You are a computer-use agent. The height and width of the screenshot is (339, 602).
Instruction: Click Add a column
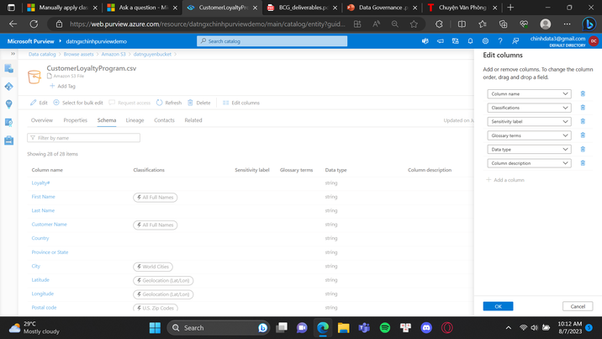[505, 180]
